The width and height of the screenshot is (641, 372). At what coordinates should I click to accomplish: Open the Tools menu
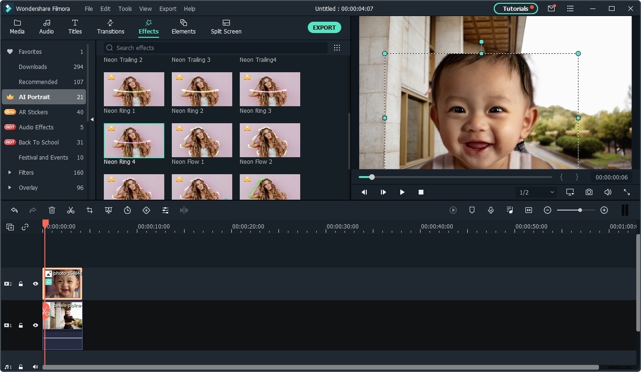pyautogui.click(x=125, y=8)
